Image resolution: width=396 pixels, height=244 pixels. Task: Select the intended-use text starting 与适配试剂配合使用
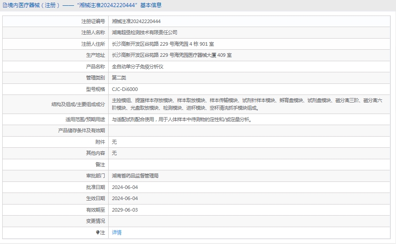[x=182, y=119]
